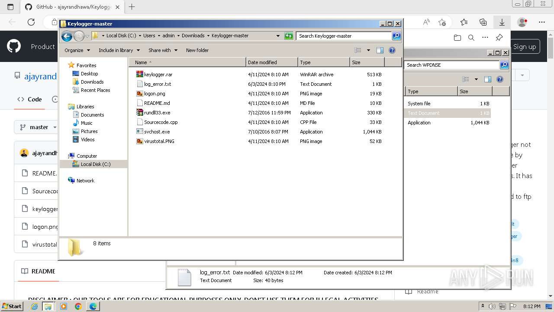Click the Search Keylogger-master field
Screen dimensions: 554x312
(x=344, y=36)
